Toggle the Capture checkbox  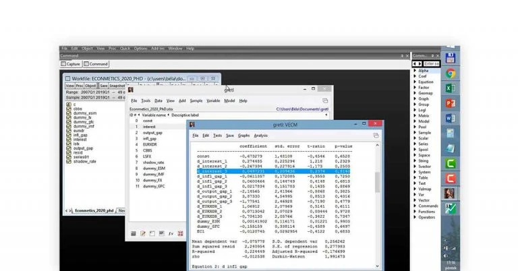63,64
